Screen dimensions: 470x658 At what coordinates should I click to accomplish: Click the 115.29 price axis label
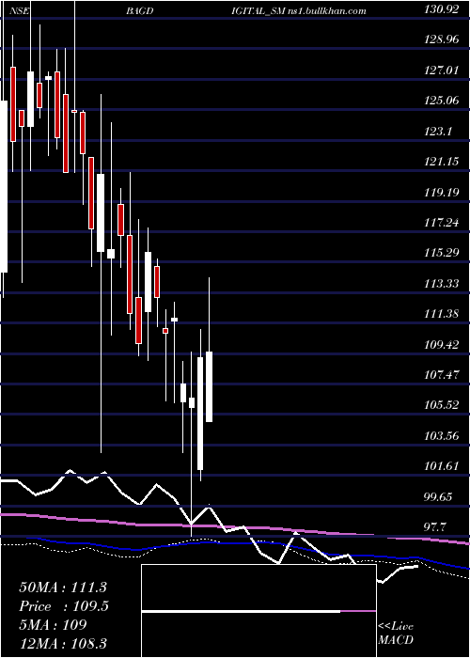click(x=441, y=254)
